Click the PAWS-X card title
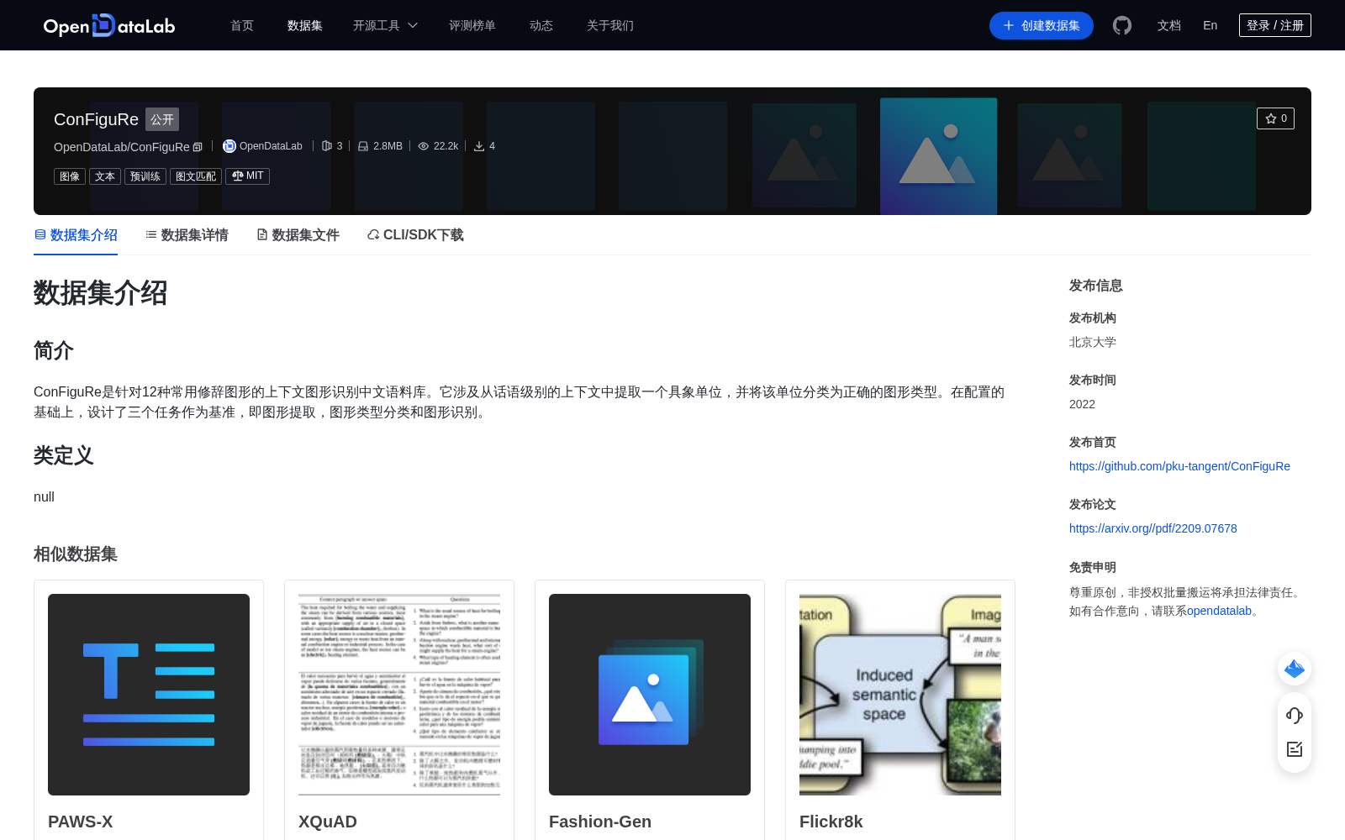This screenshot has height=840, width=1345. pyautogui.click(x=81, y=822)
